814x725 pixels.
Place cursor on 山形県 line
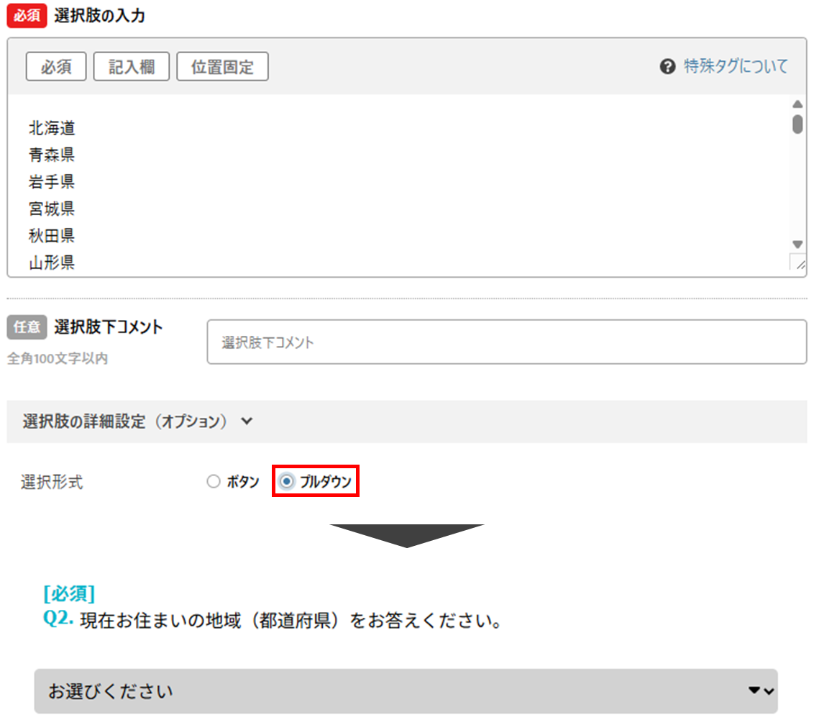52,263
